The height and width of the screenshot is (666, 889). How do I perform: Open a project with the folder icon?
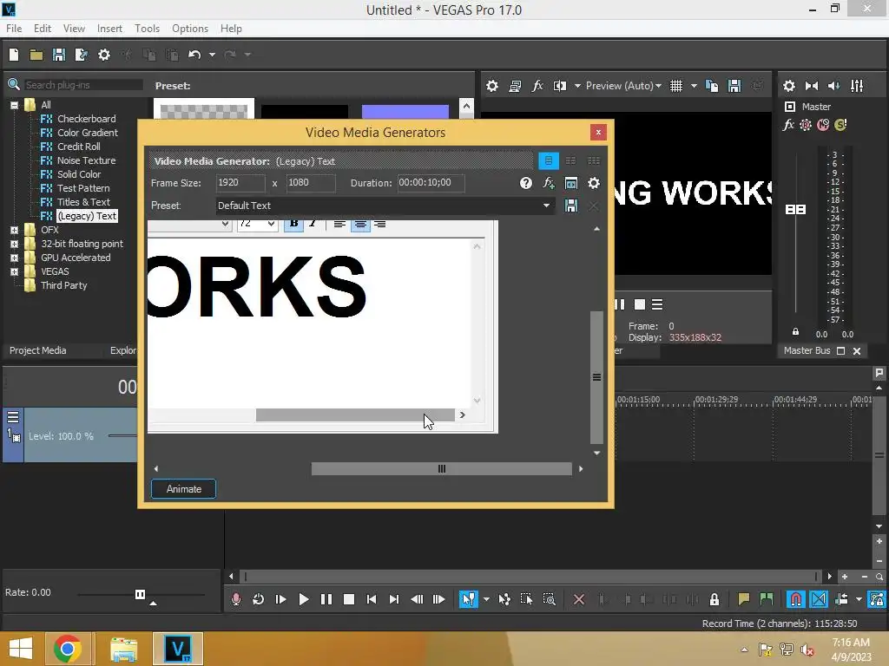36,55
